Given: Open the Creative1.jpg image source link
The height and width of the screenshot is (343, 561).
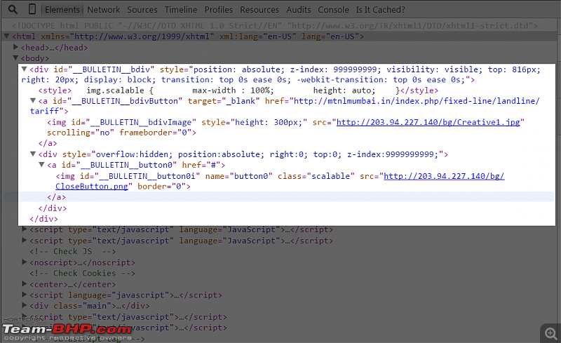Looking at the screenshot, I should click(x=428, y=123).
